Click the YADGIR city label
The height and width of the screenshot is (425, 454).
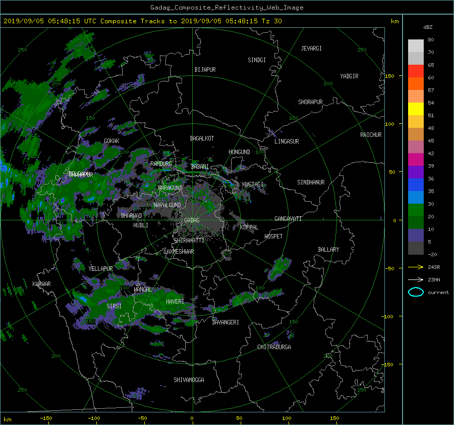[x=349, y=76]
